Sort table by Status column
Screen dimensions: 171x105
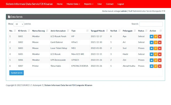(x=143, y=31)
